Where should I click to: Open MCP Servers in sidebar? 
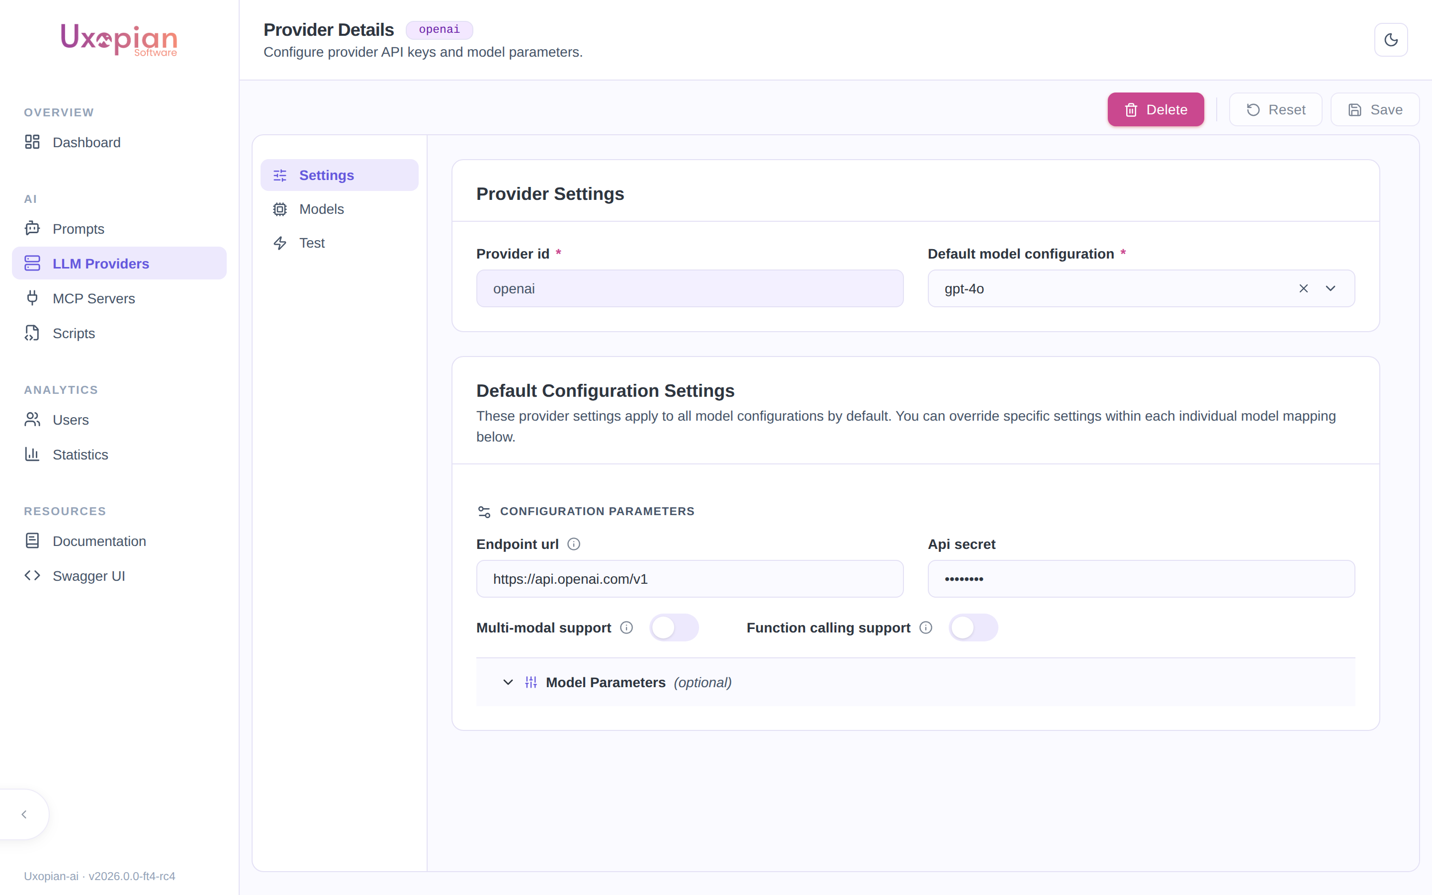(x=119, y=298)
